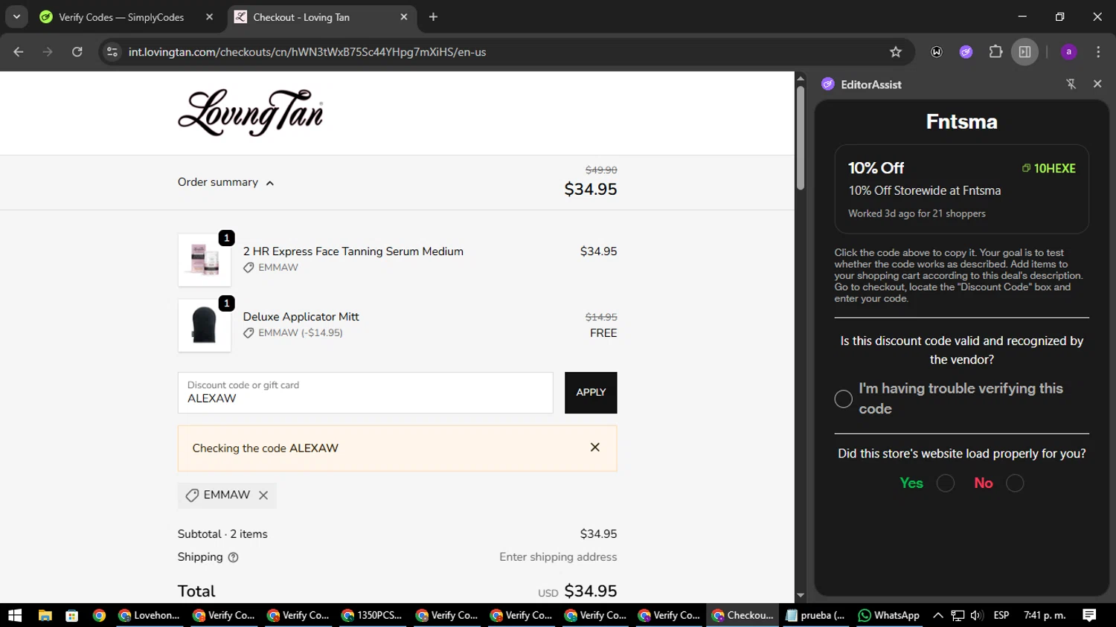Show hidden system tray icons
Screen dimensions: 1116x627
pos(938,615)
